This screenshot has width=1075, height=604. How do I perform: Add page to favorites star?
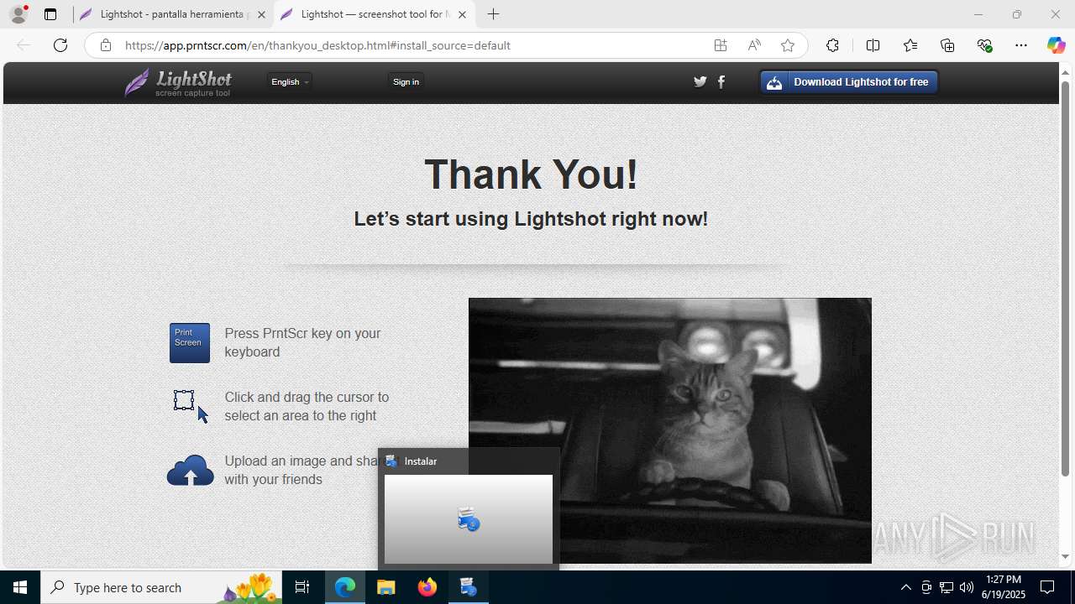pyautogui.click(x=788, y=45)
